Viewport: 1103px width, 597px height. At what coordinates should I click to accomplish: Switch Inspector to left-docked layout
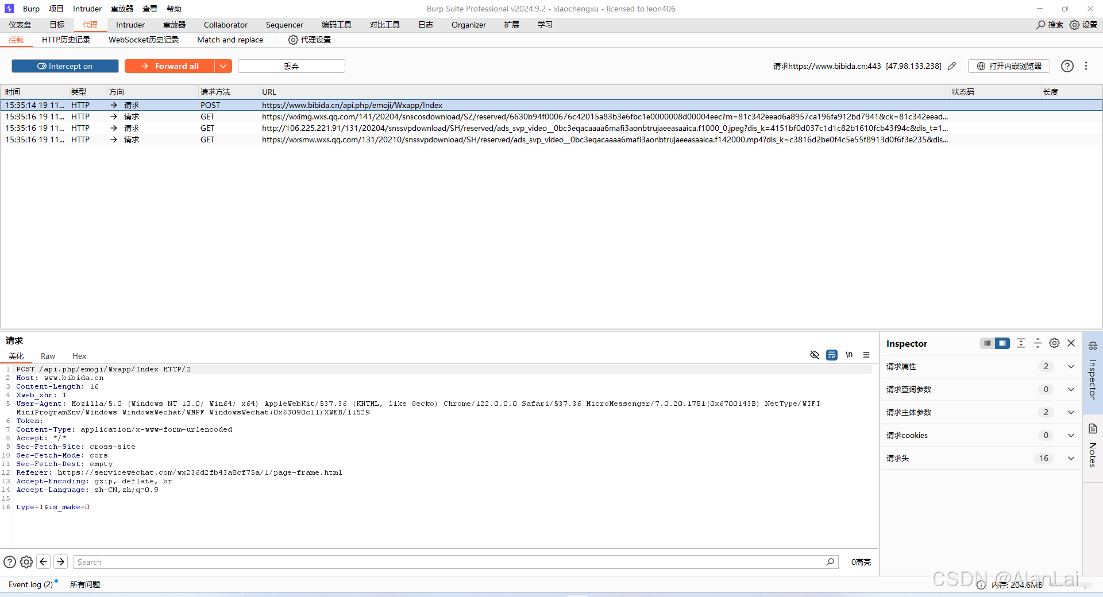(x=987, y=343)
